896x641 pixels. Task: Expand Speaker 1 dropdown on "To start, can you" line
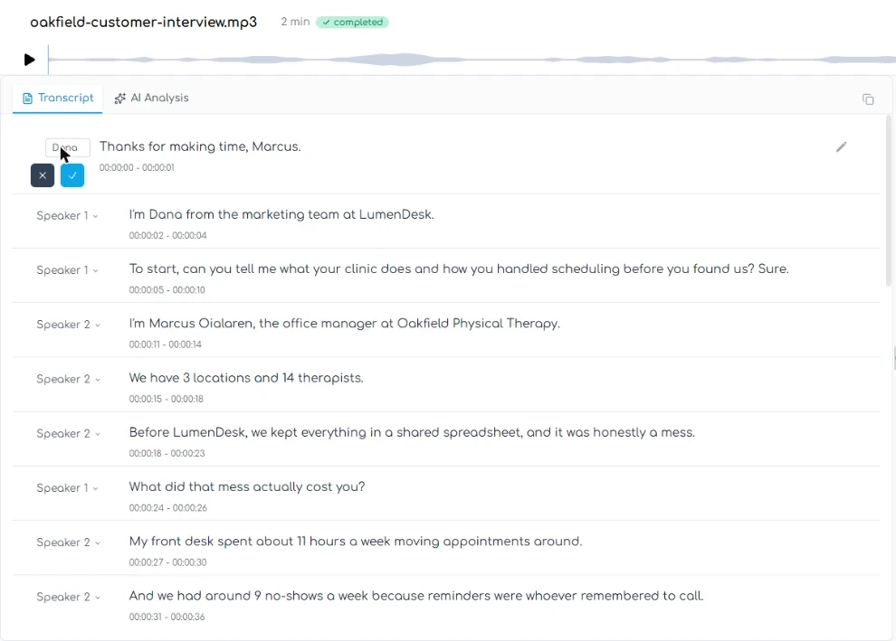pyautogui.click(x=67, y=270)
